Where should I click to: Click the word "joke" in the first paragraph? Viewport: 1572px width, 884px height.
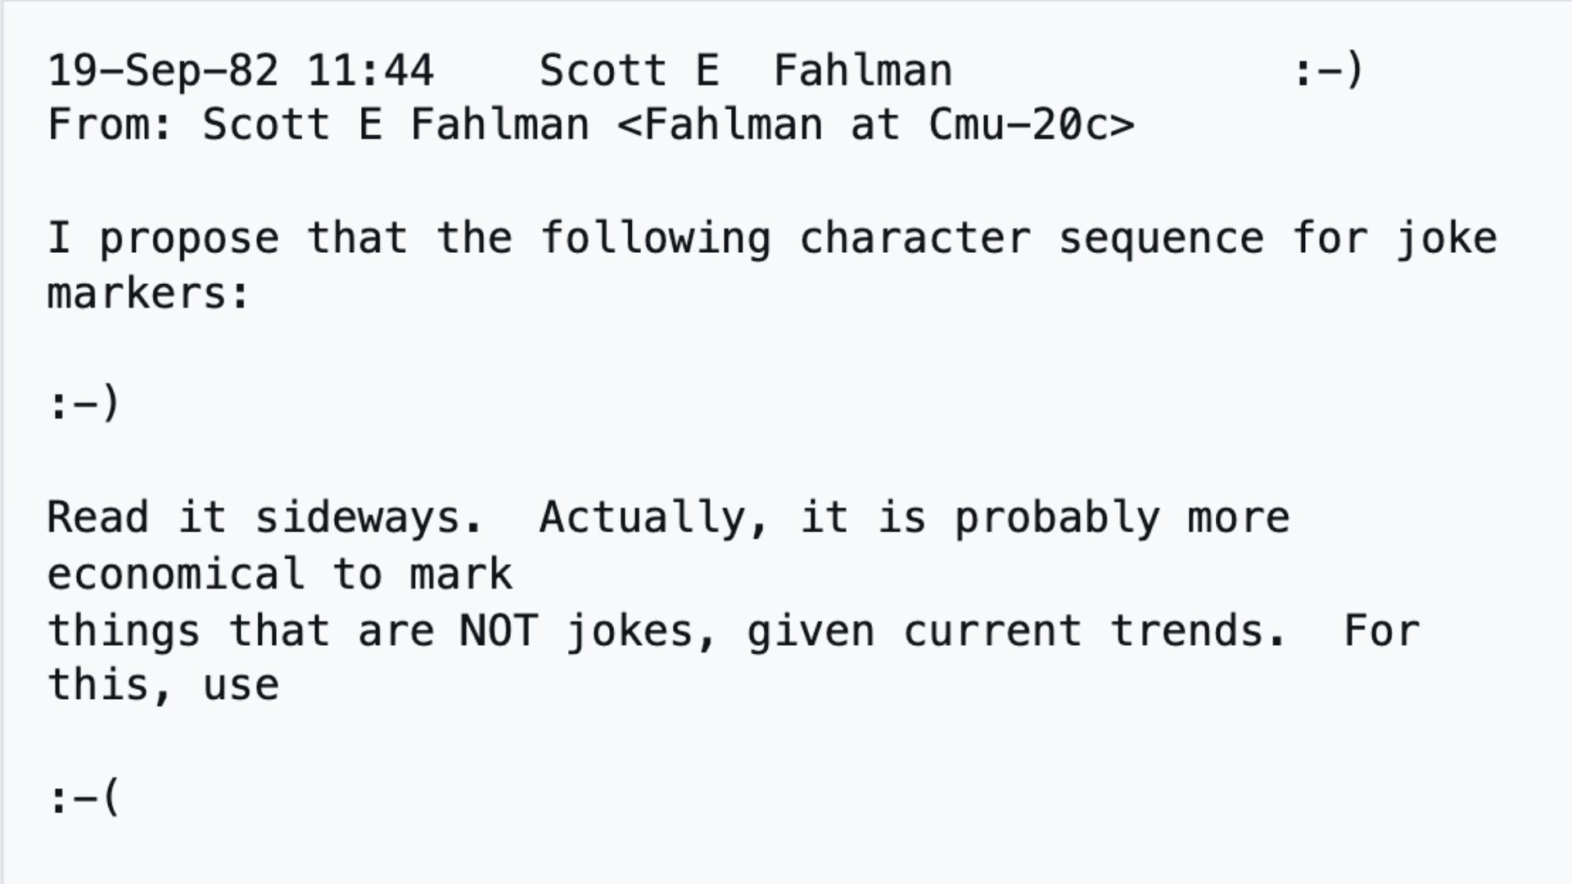[x=1446, y=239]
